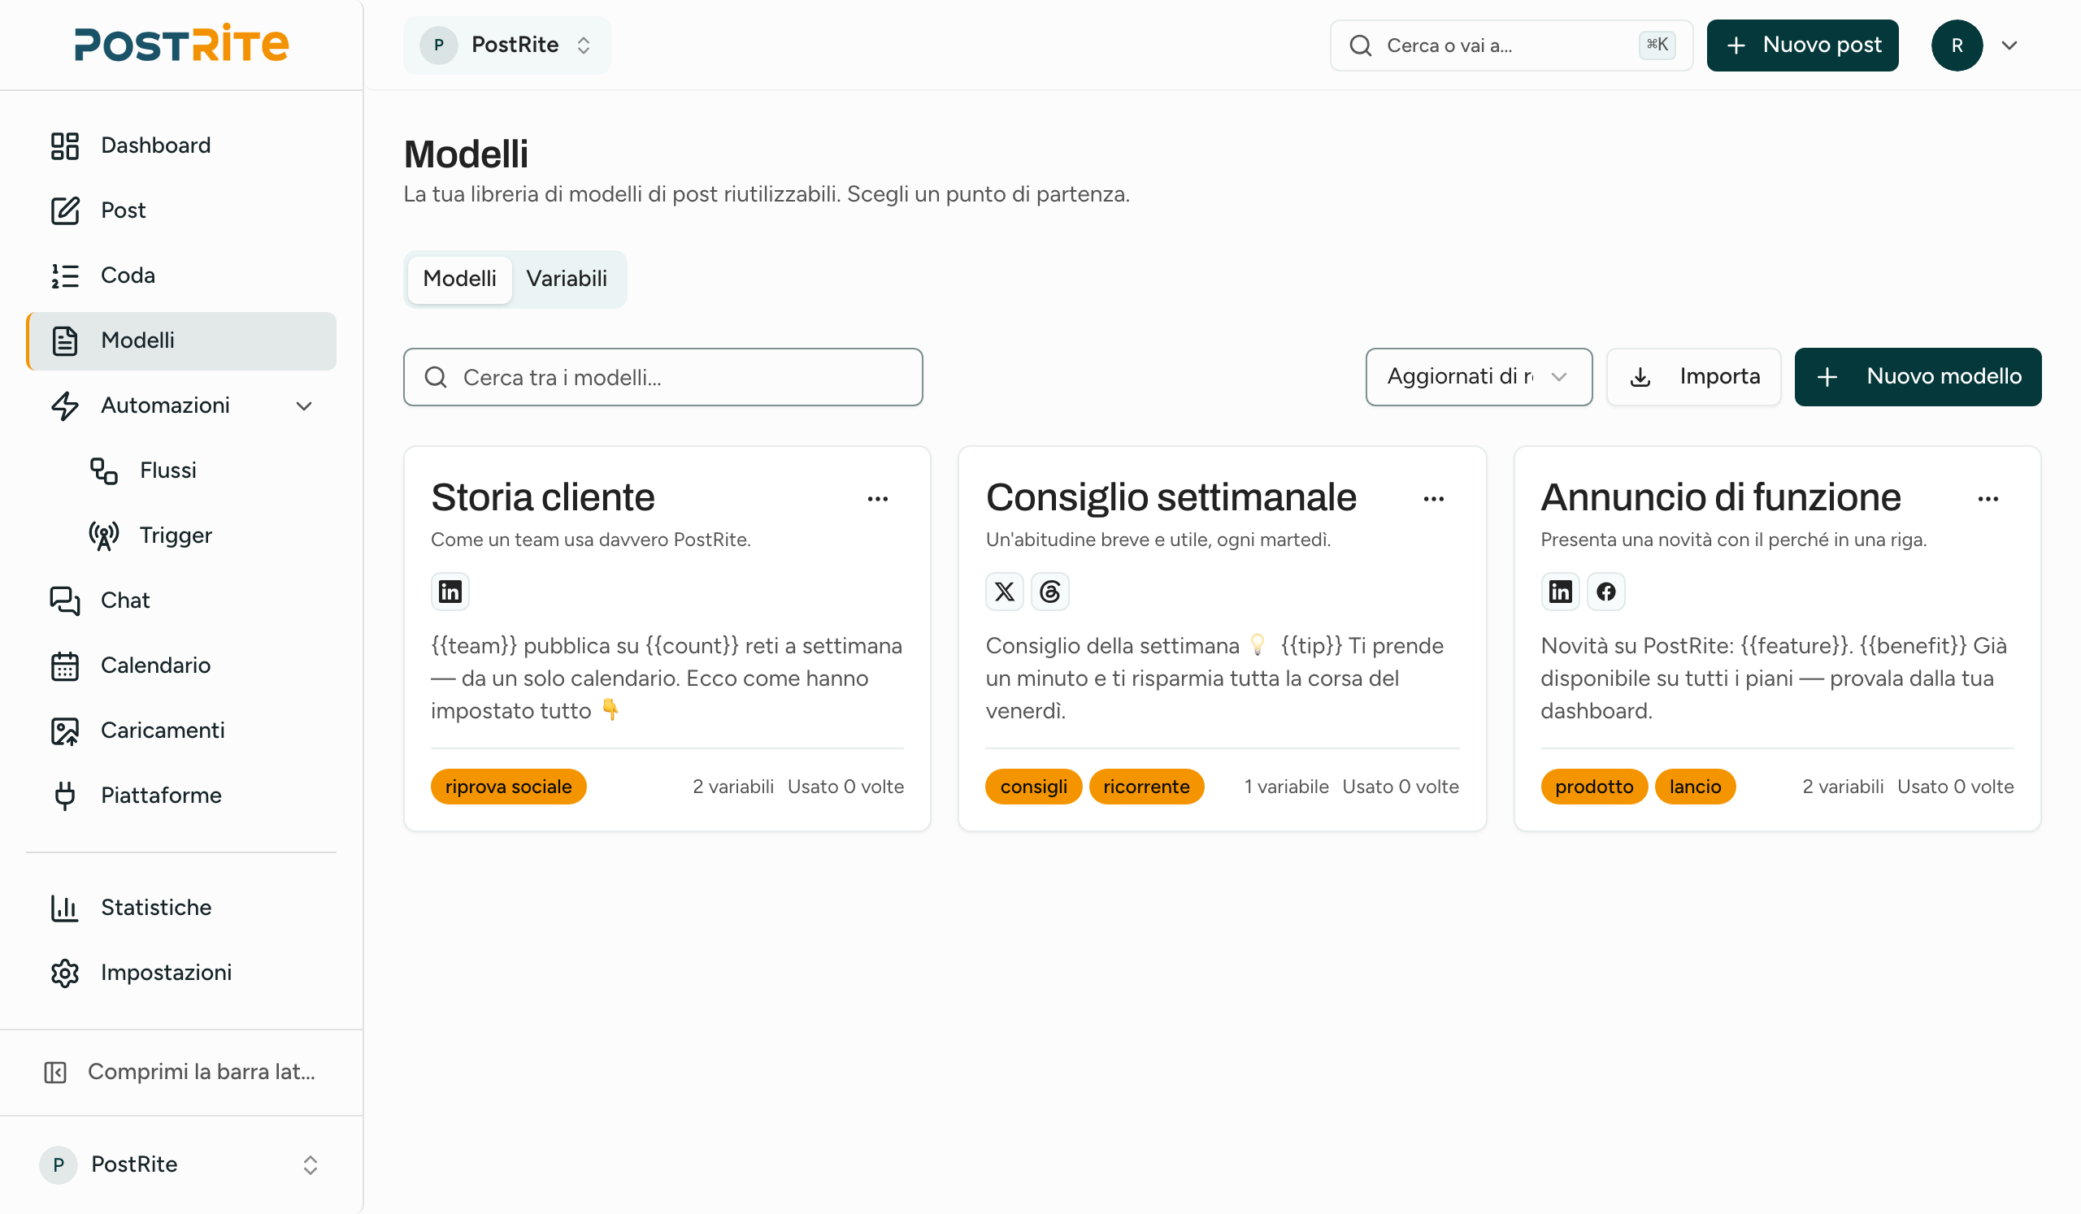Focus the Cerca o vai a global search

coord(1511,46)
